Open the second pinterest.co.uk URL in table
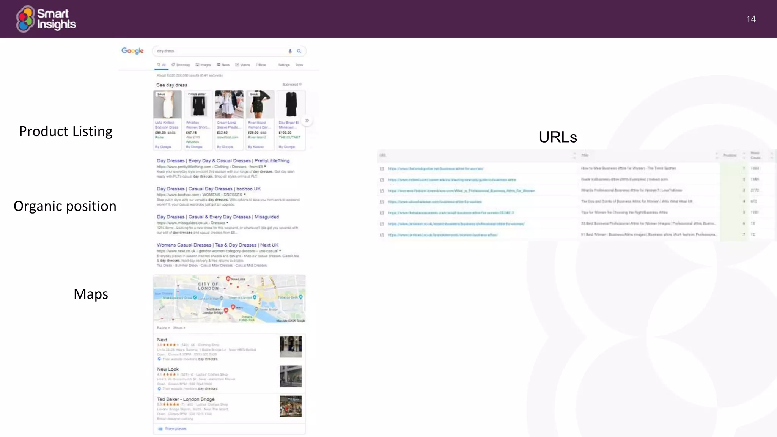777x437 pixels. click(x=442, y=235)
